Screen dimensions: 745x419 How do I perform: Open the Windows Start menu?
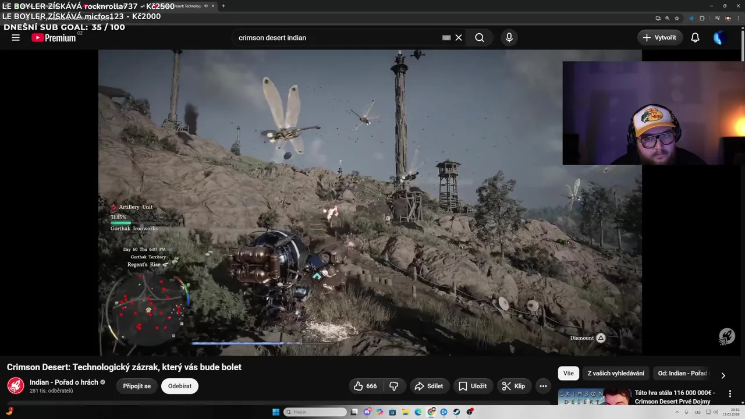tap(276, 412)
